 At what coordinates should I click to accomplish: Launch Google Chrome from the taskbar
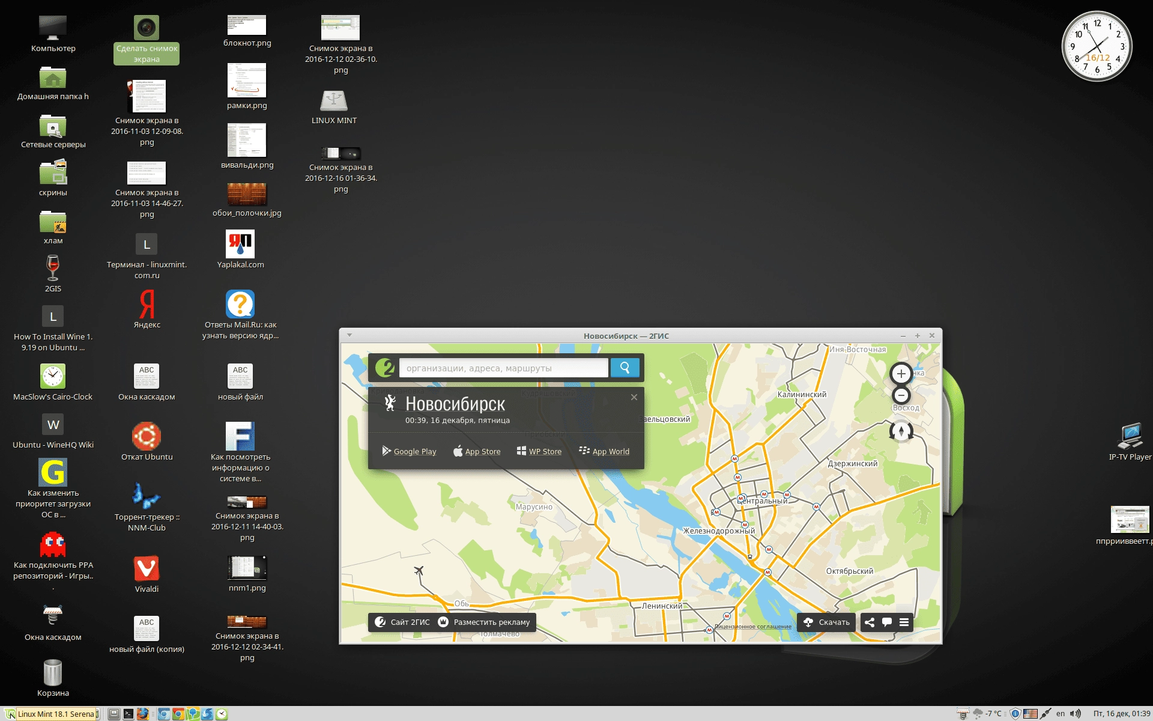(178, 714)
